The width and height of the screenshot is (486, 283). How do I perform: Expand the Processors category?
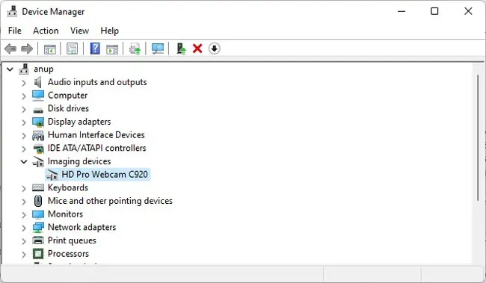24,255
